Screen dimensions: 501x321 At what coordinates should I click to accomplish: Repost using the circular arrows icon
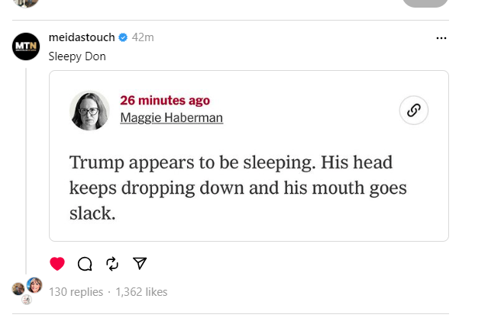point(112,264)
